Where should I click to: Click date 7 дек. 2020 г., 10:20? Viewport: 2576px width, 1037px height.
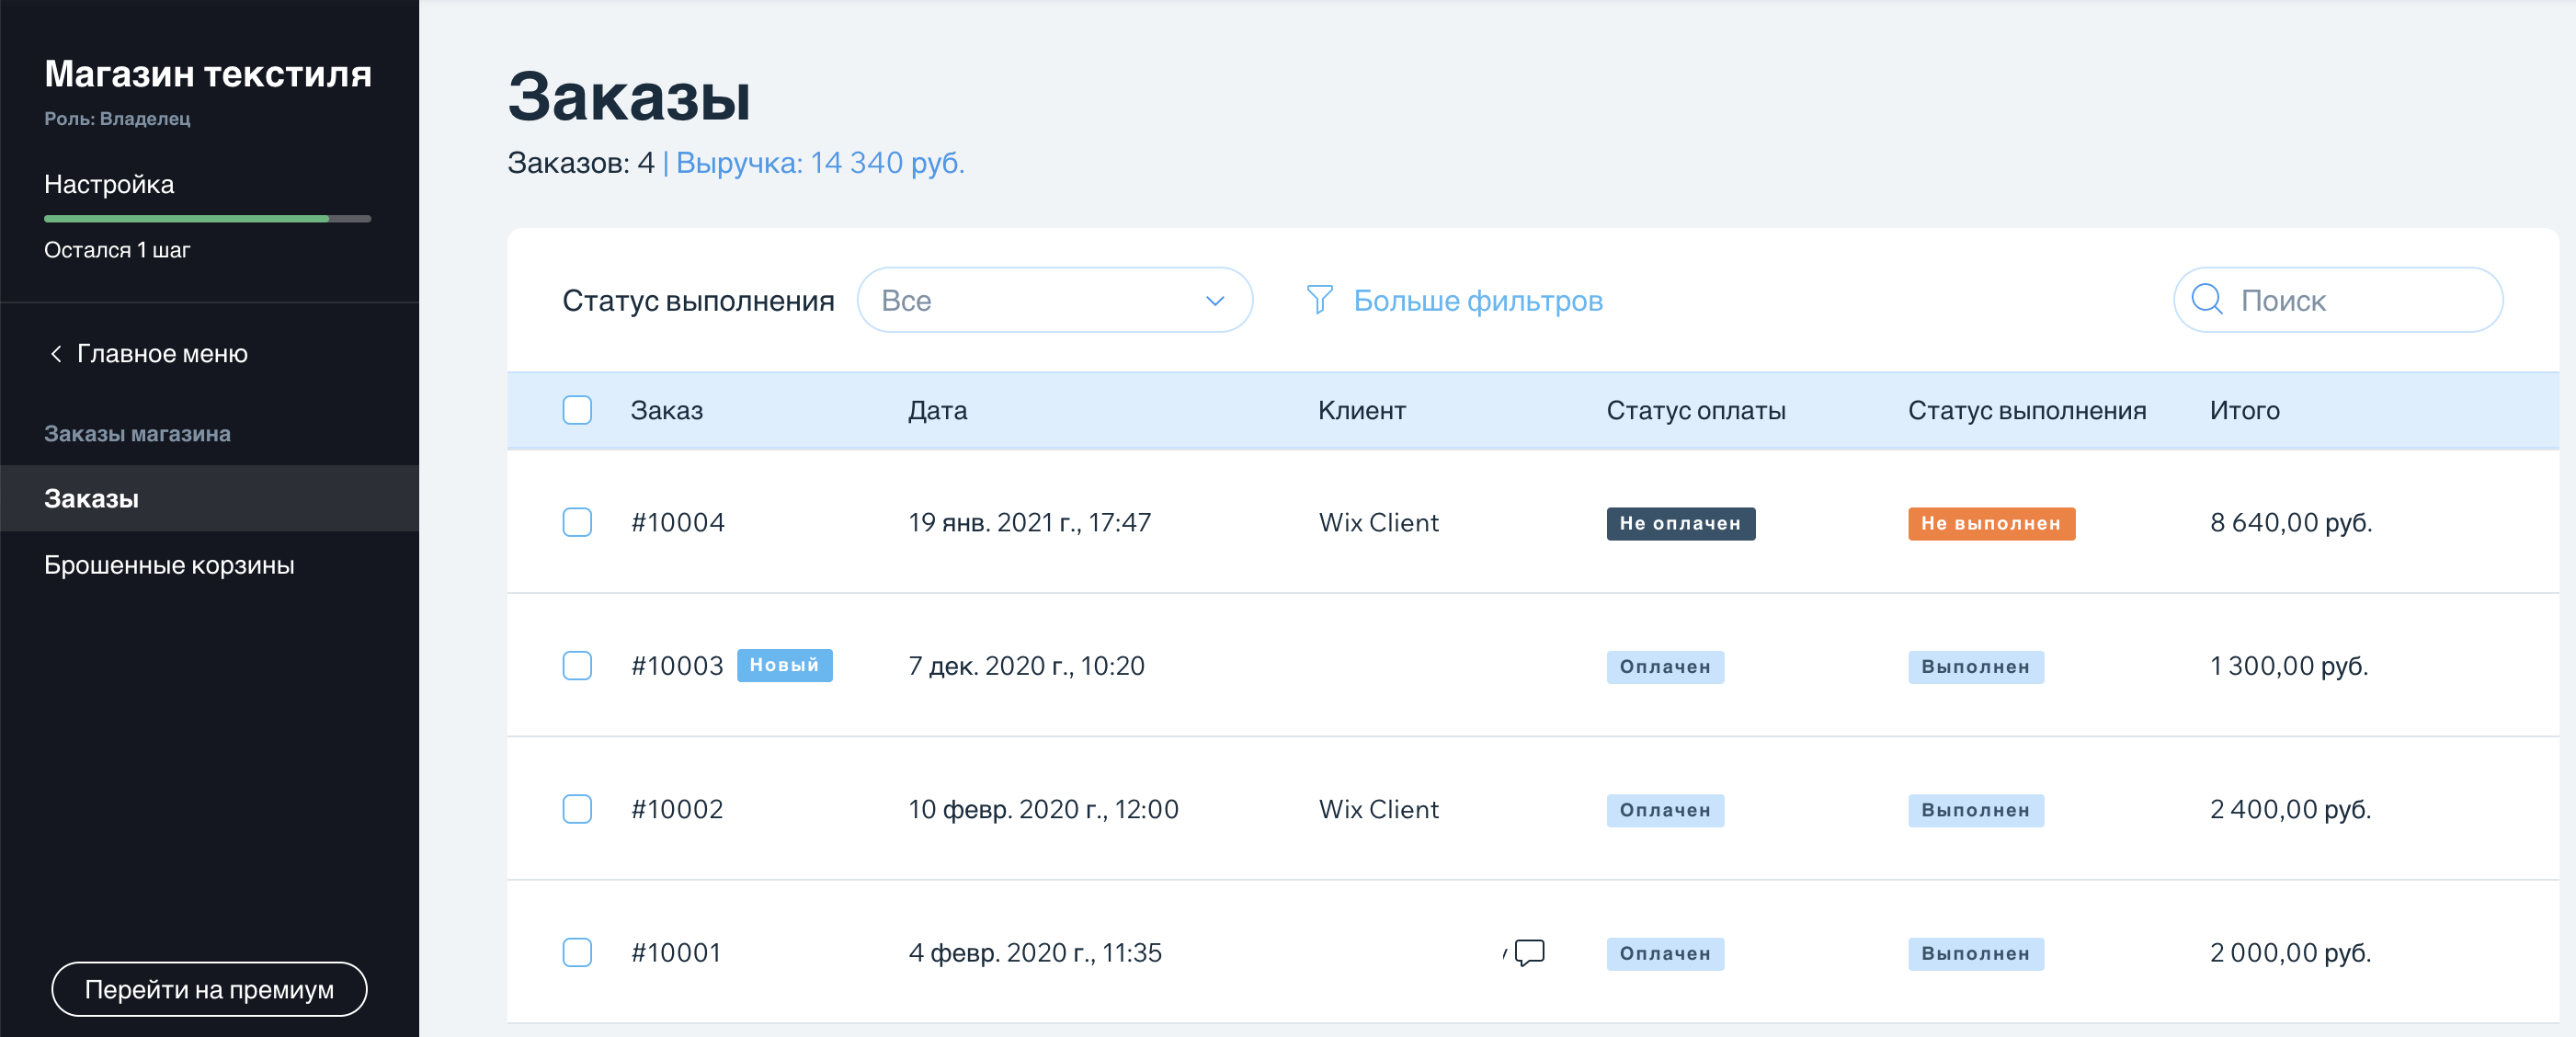coord(1026,666)
